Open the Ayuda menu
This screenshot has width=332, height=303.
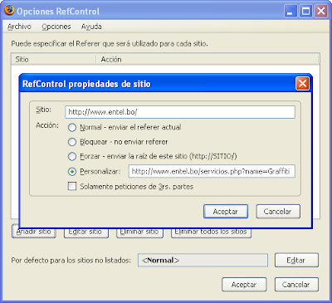91,27
